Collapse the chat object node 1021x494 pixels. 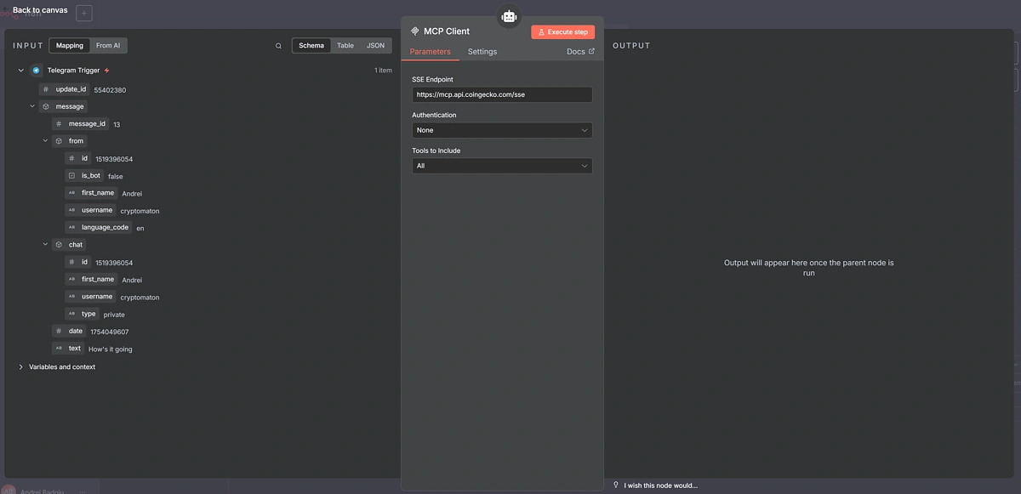(46, 245)
